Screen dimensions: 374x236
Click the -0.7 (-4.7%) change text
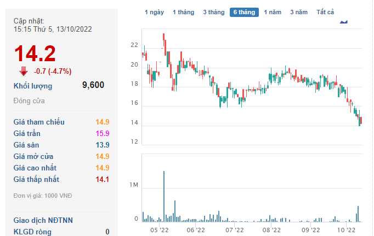click(x=53, y=71)
